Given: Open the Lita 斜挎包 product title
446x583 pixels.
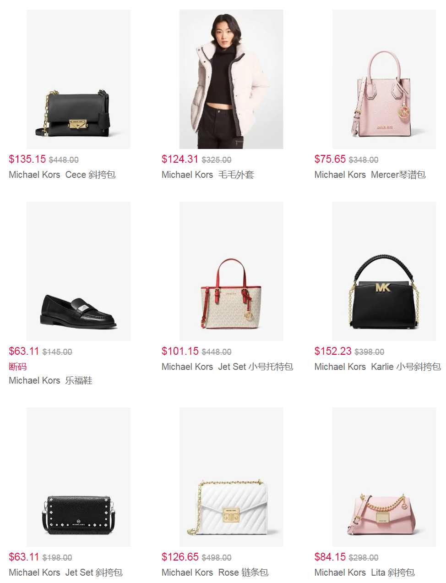Looking at the screenshot, I should coord(364,572).
